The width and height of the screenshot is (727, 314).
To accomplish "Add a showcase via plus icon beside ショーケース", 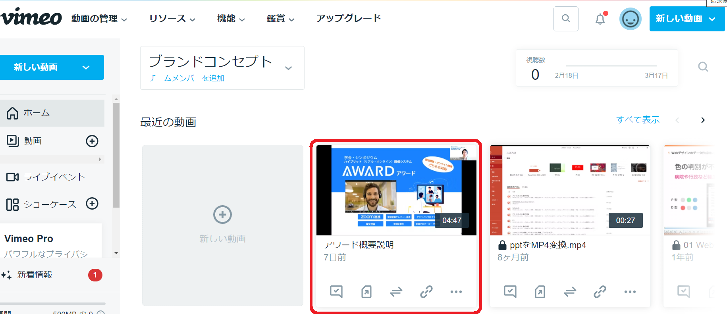I will 92,204.
